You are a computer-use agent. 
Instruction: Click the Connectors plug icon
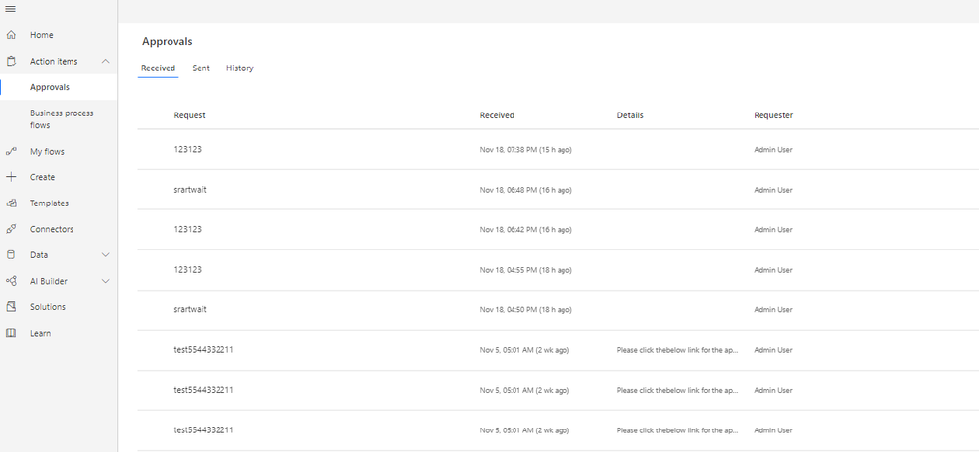coord(11,229)
